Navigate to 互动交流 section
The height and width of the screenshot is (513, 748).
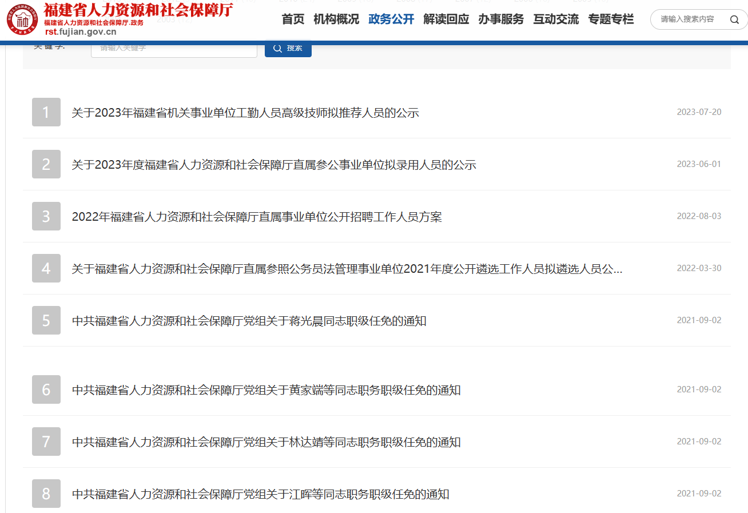pos(556,19)
